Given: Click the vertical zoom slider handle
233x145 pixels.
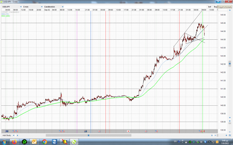Looking at the screenshot, I should [230, 123].
